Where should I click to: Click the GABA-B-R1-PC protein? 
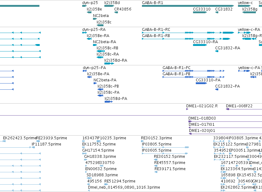pos(193,71)
